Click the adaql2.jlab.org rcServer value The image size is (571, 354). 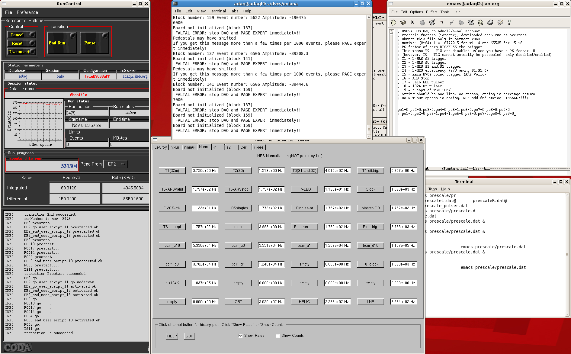[135, 76]
